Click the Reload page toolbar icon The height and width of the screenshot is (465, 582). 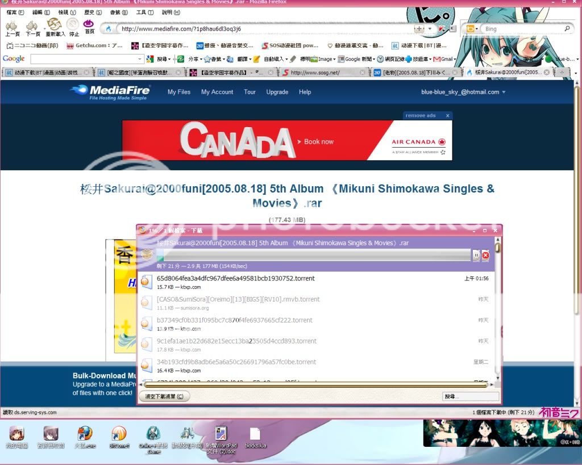point(54,26)
